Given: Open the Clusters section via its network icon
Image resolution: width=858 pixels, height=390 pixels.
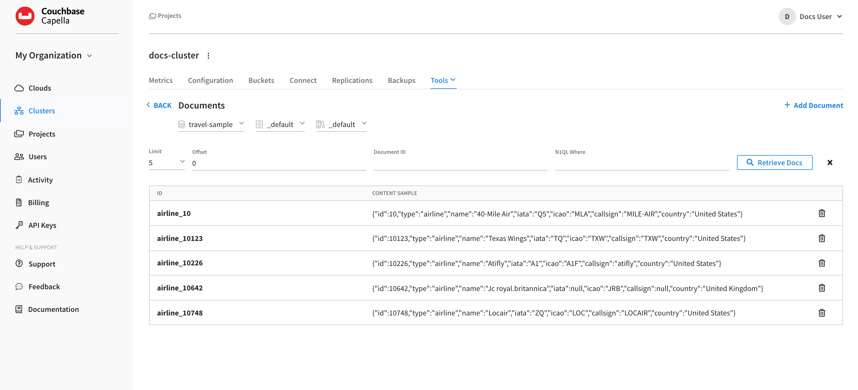Looking at the screenshot, I should 19,111.
